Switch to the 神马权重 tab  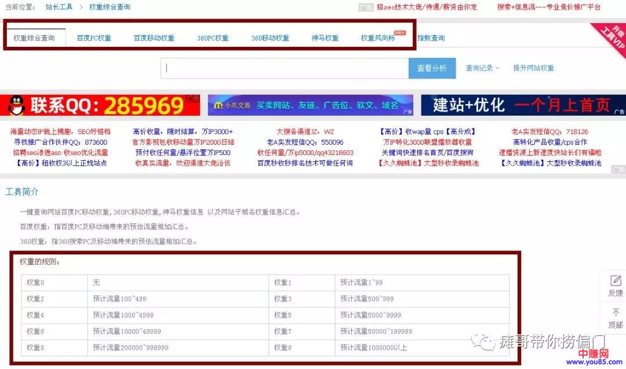click(x=325, y=38)
